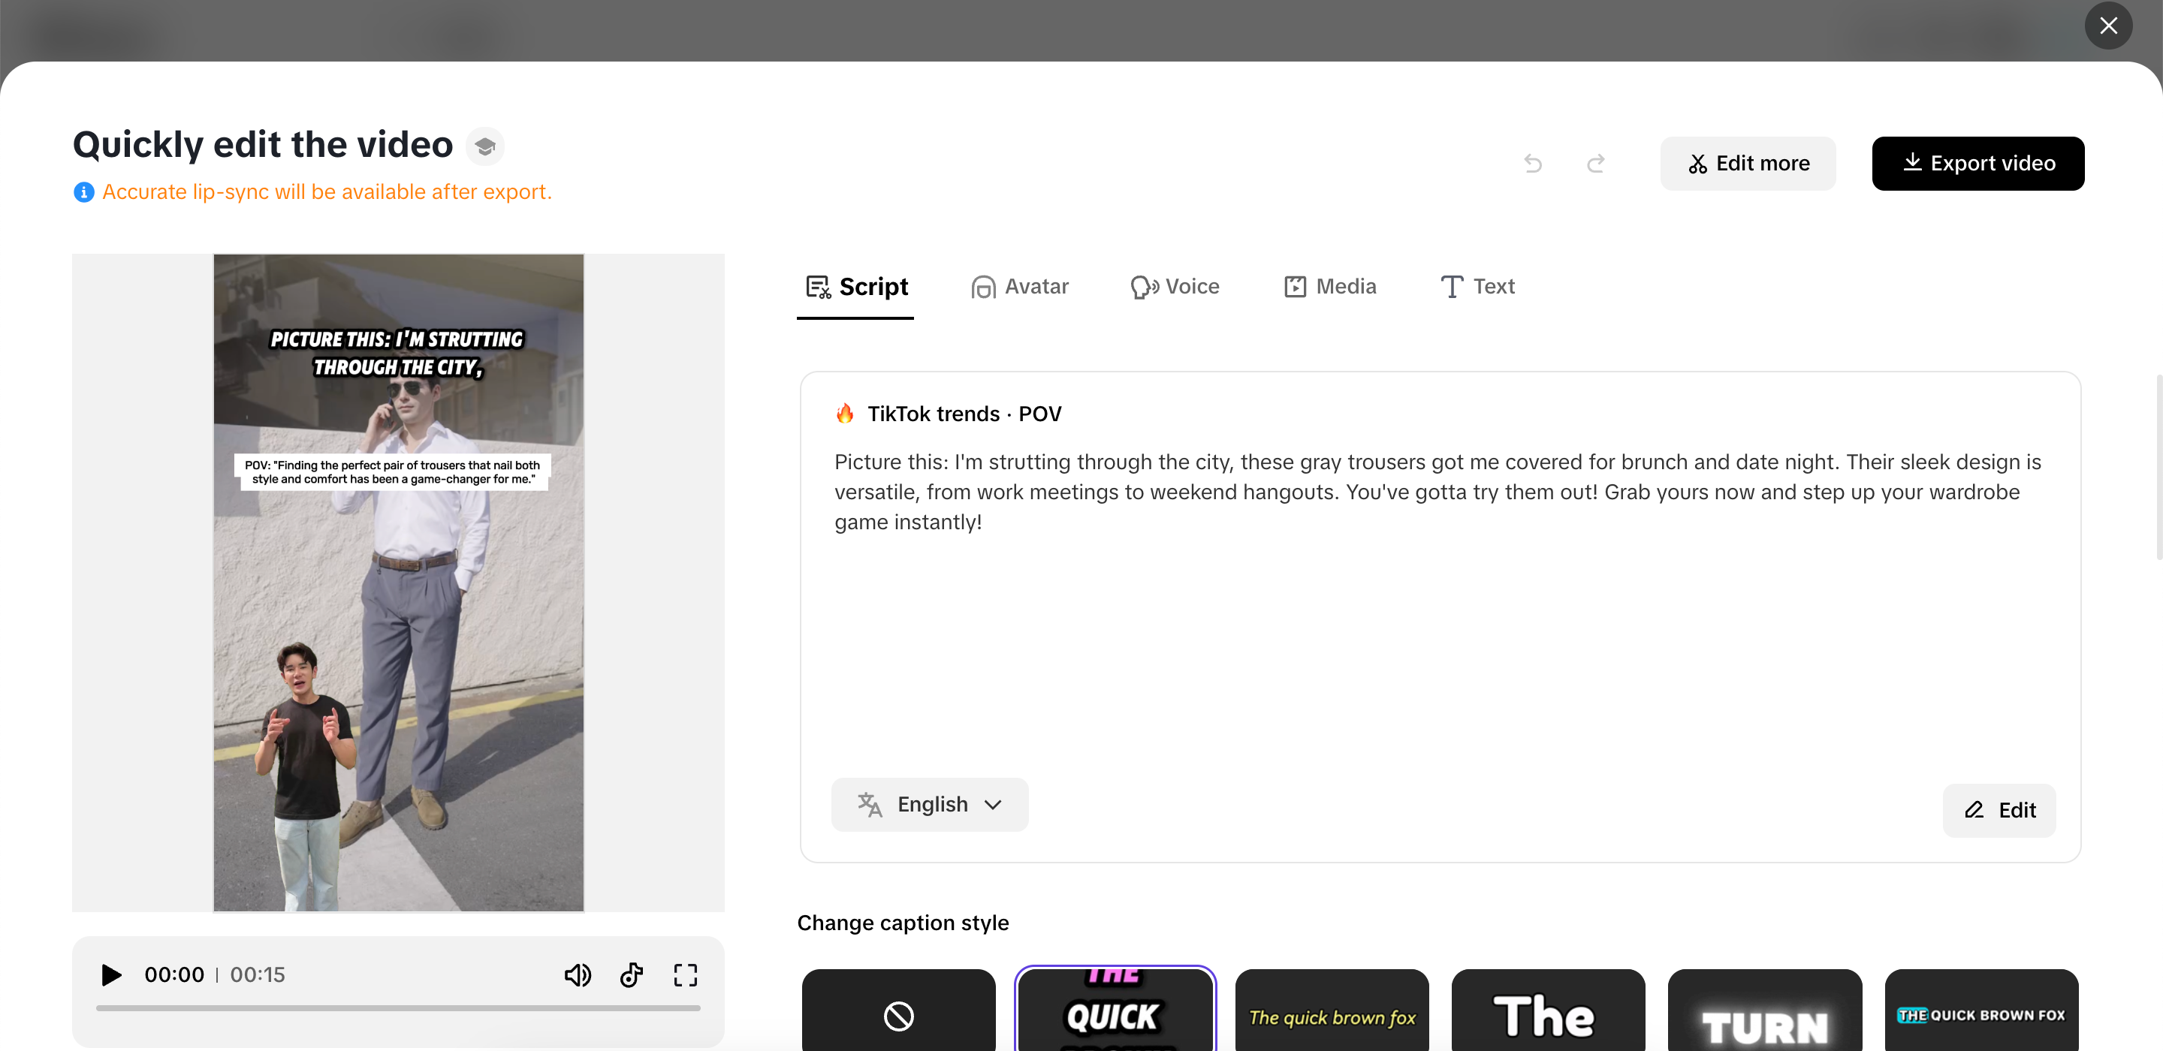Screen dimensions: 2163x1051
Task: Switch to the Avatar tab
Action: click(1019, 286)
